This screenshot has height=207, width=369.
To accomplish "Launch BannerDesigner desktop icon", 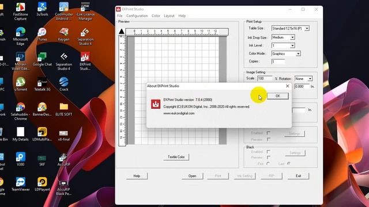I will pyautogui.click(x=42, y=109).
